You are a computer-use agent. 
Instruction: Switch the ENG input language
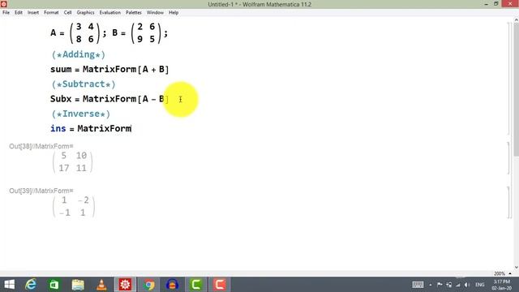pos(480,285)
